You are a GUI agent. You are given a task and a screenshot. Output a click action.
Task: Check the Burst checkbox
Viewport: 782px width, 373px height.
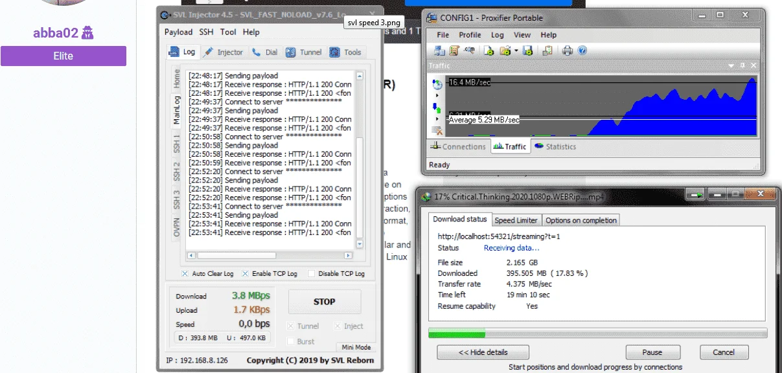pos(290,341)
